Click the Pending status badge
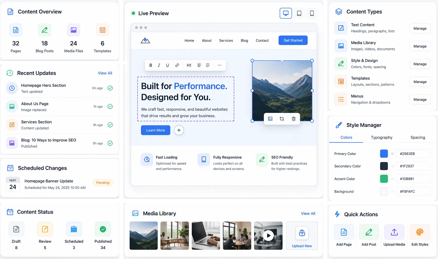Screen dimensions: 438x259 click(103, 183)
